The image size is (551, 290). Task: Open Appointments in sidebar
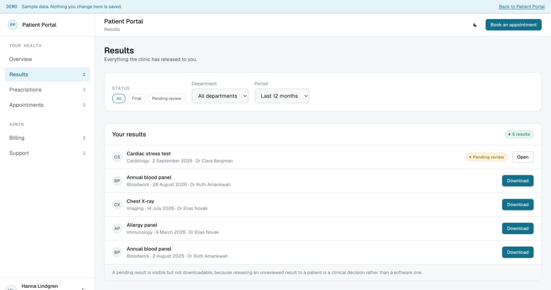pos(47,105)
